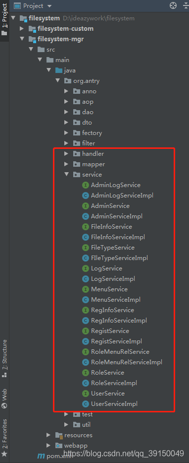189x463 pixels.
Task: Collapse the org.antry package arrow
Action: coord(57,81)
